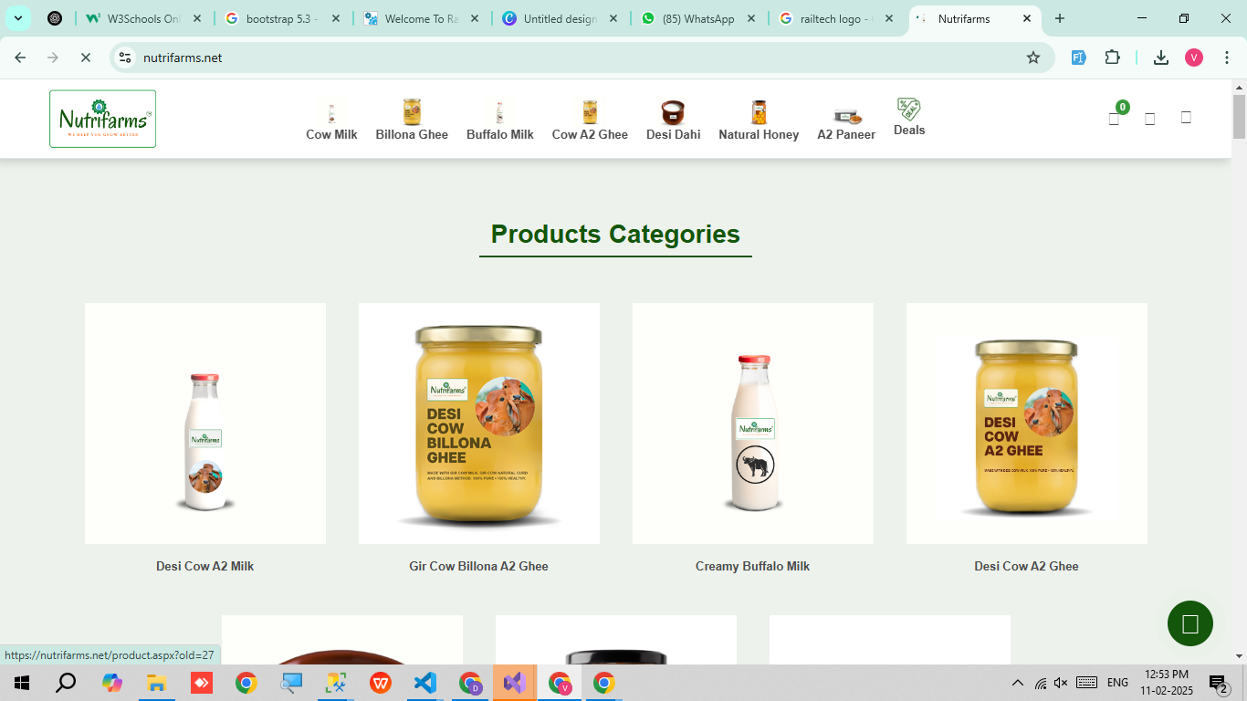Screen dimensions: 1247x701
Task: Stop page loading with X button
Action: point(85,58)
